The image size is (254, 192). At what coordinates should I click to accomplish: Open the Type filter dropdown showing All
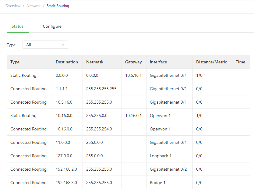point(45,45)
